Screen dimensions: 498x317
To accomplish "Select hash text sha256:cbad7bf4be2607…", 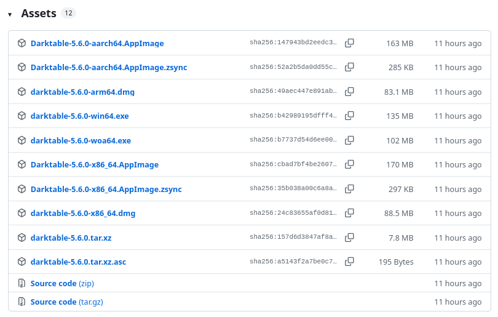I will 293,164.
